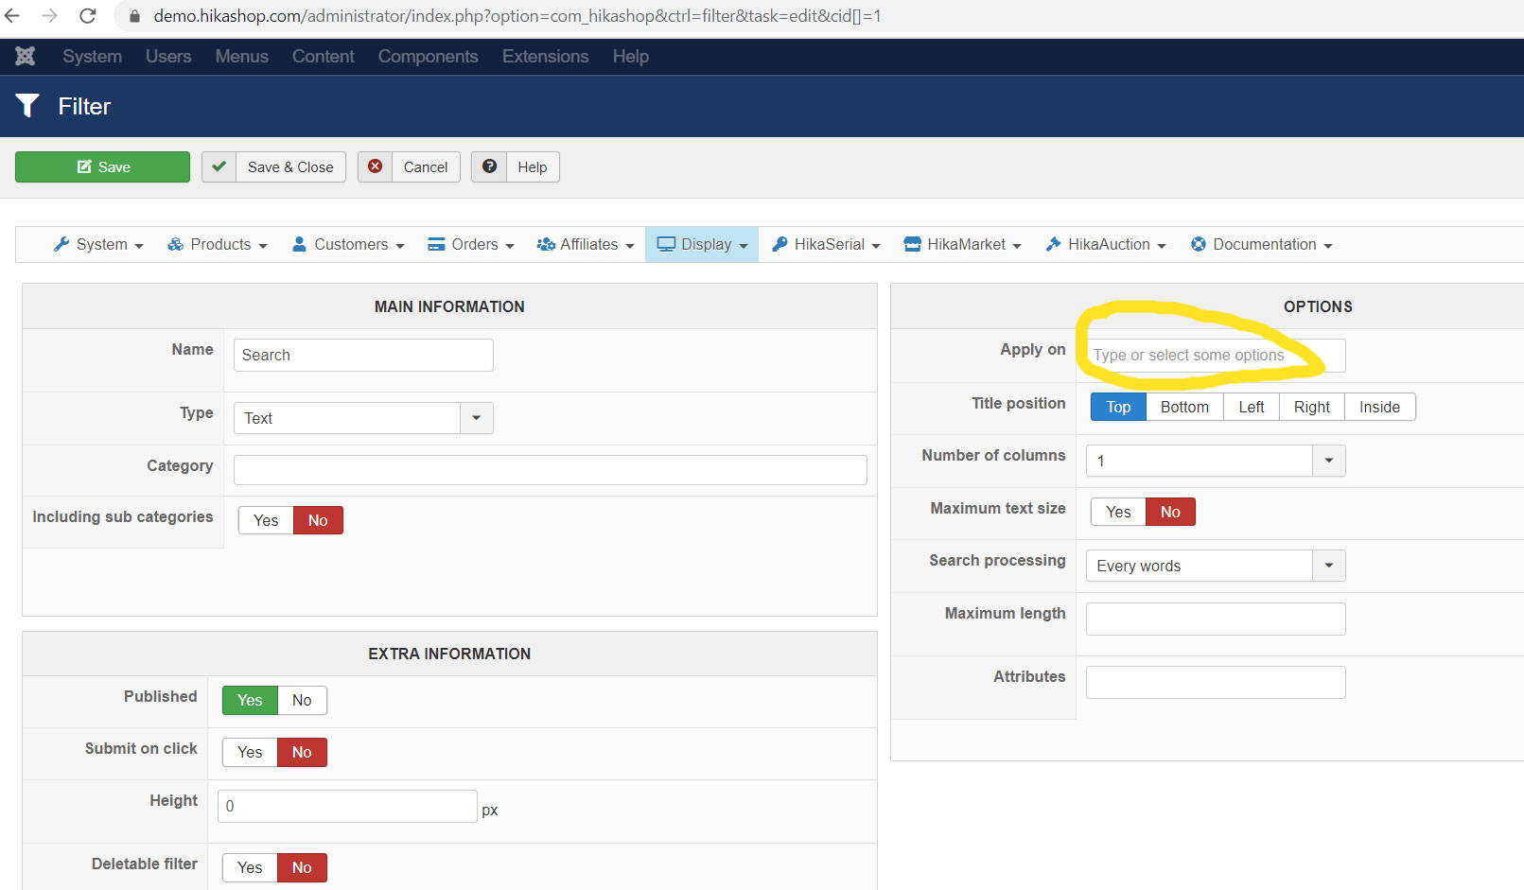Screen dimensions: 1524x890
Task: Open the Search processing dropdown
Action: coord(1216,566)
